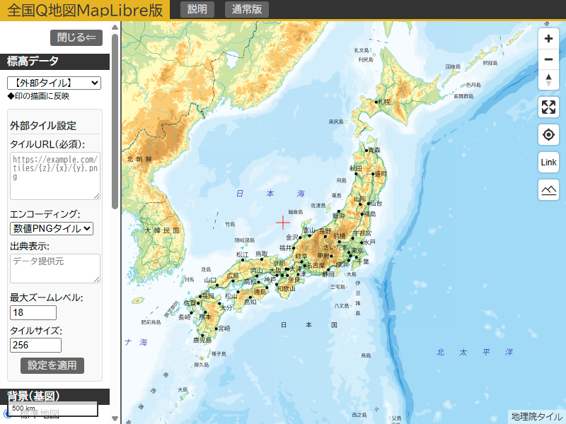This screenshot has height=424, width=566.
Task: Click the sidebar vertical scrollbar thumb
Action: (115, 127)
